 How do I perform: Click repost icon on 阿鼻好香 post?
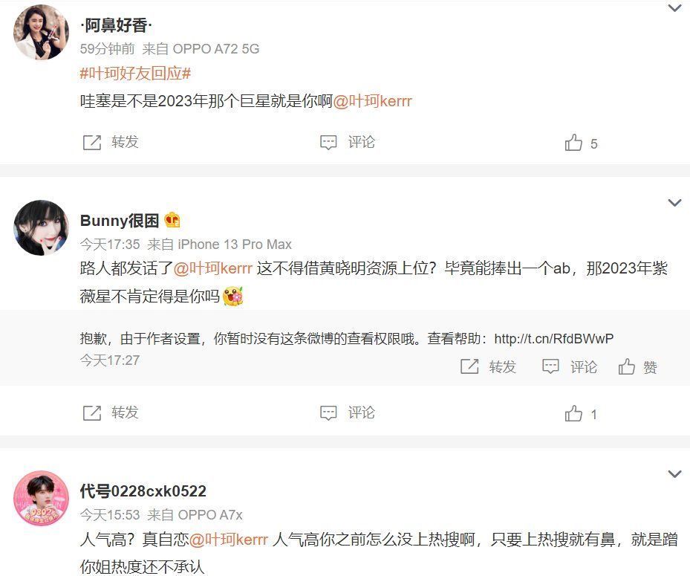(x=92, y=142)
